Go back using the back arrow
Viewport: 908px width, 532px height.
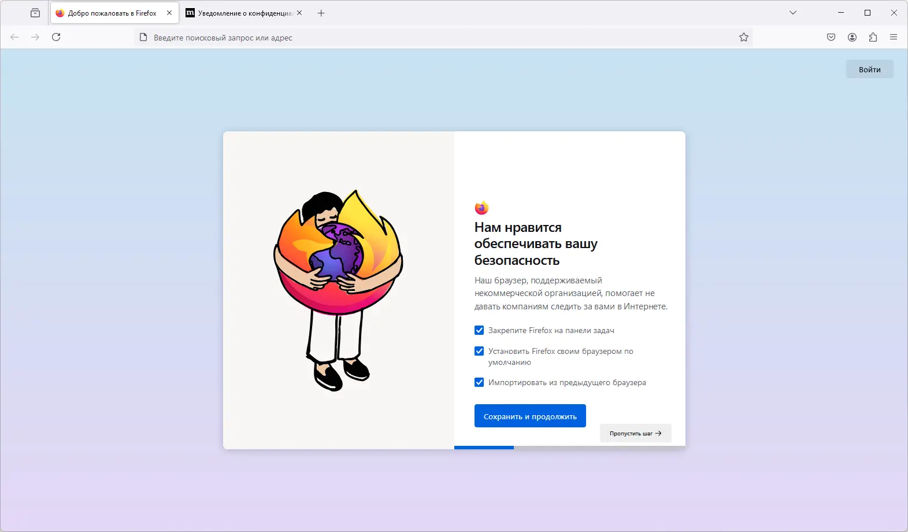tap(14, 37)
